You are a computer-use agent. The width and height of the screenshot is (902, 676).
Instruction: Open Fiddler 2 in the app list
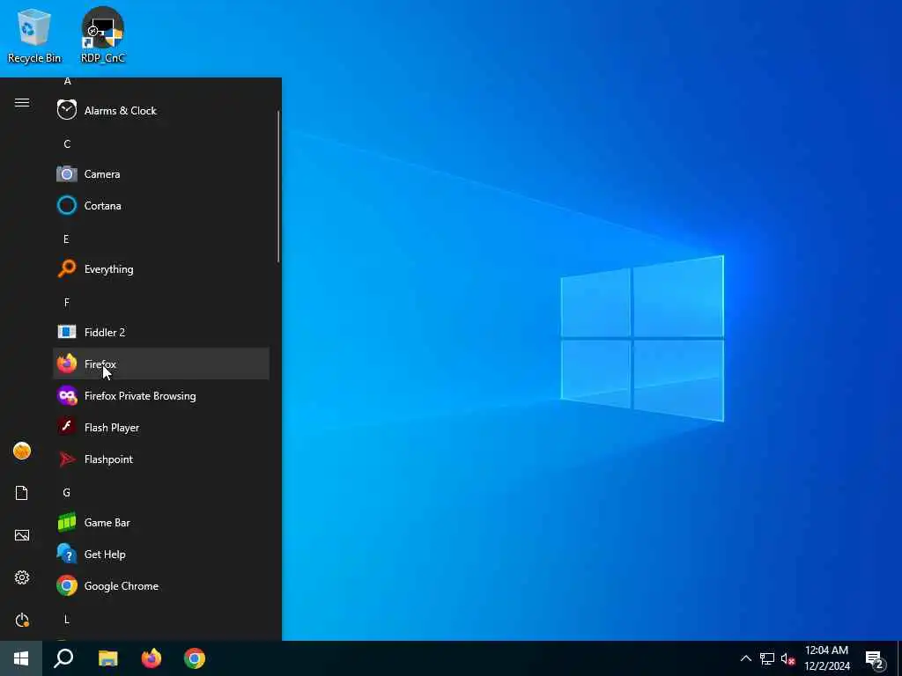[161, 332]
